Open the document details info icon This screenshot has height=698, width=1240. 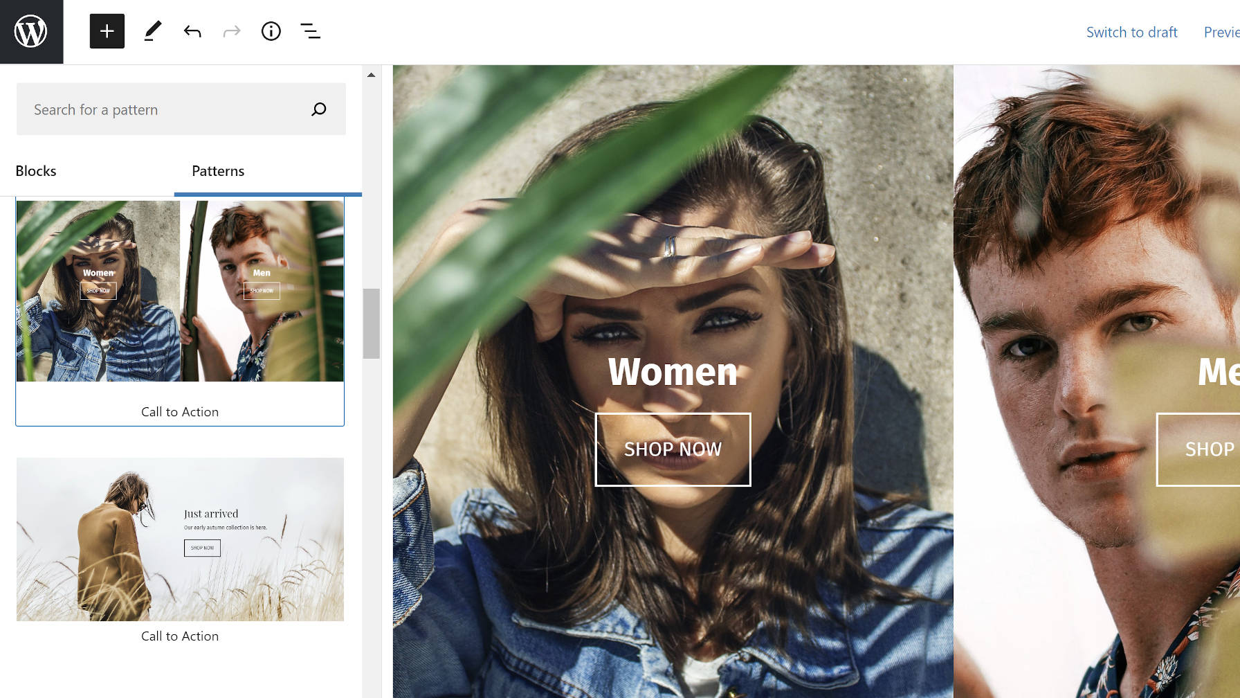click(271, 31)
